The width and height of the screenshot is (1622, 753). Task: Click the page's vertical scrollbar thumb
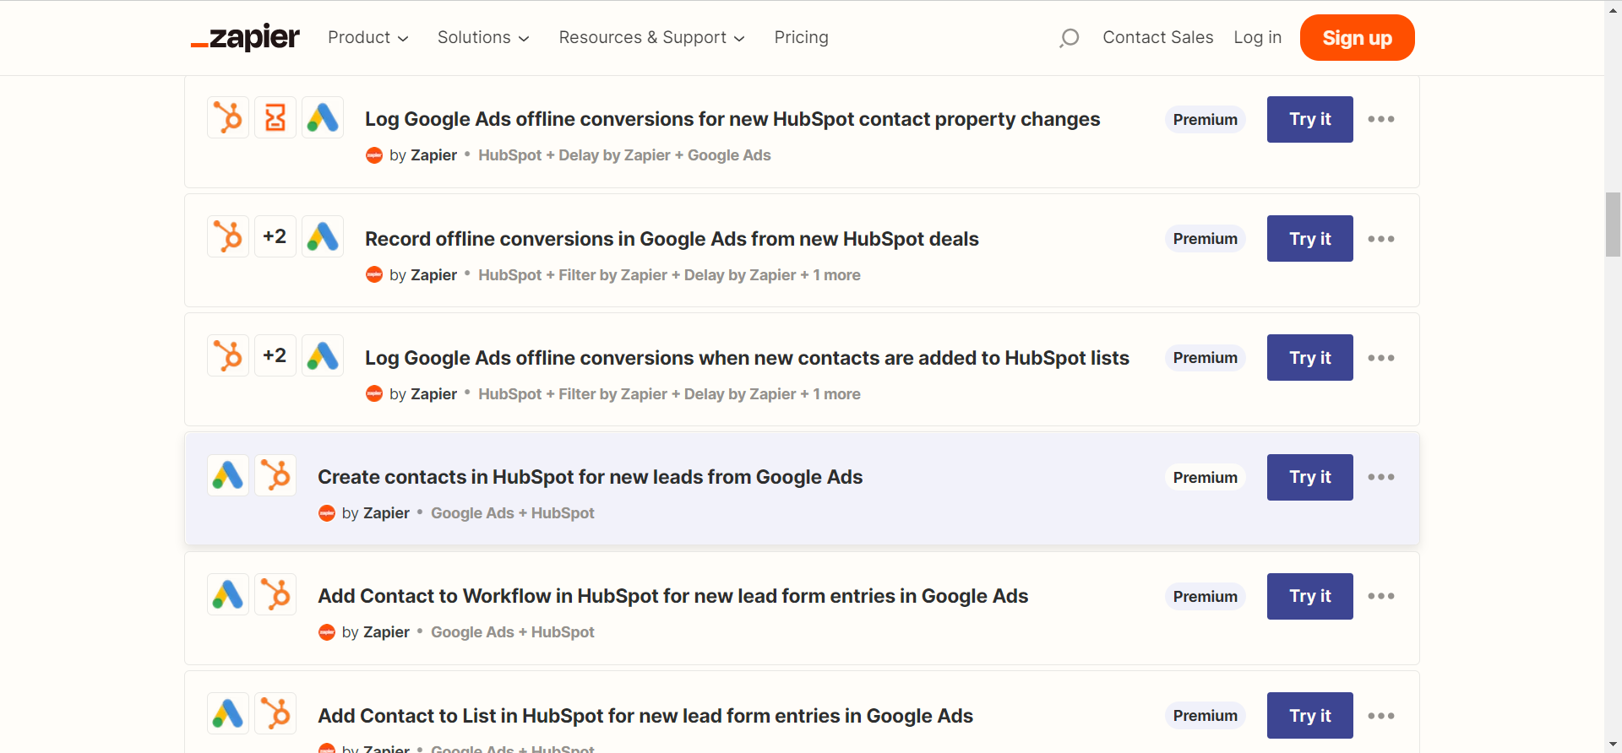[x=1614, y=224]
